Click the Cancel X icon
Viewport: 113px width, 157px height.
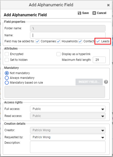tap(94, 13)
